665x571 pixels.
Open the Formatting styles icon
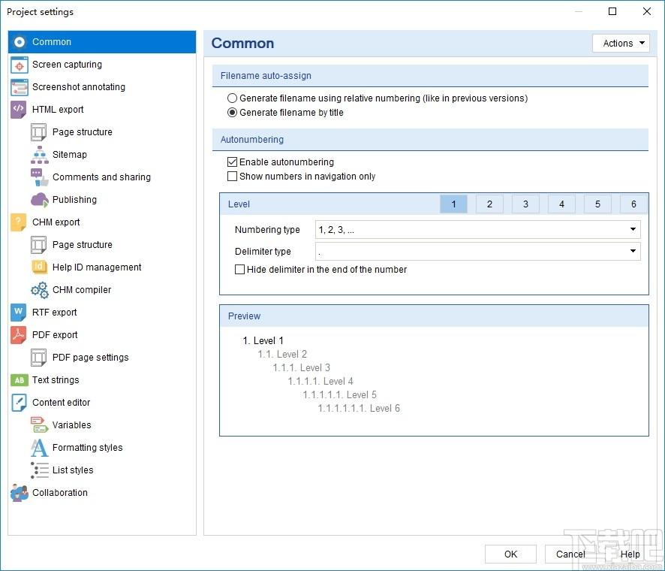39,448
